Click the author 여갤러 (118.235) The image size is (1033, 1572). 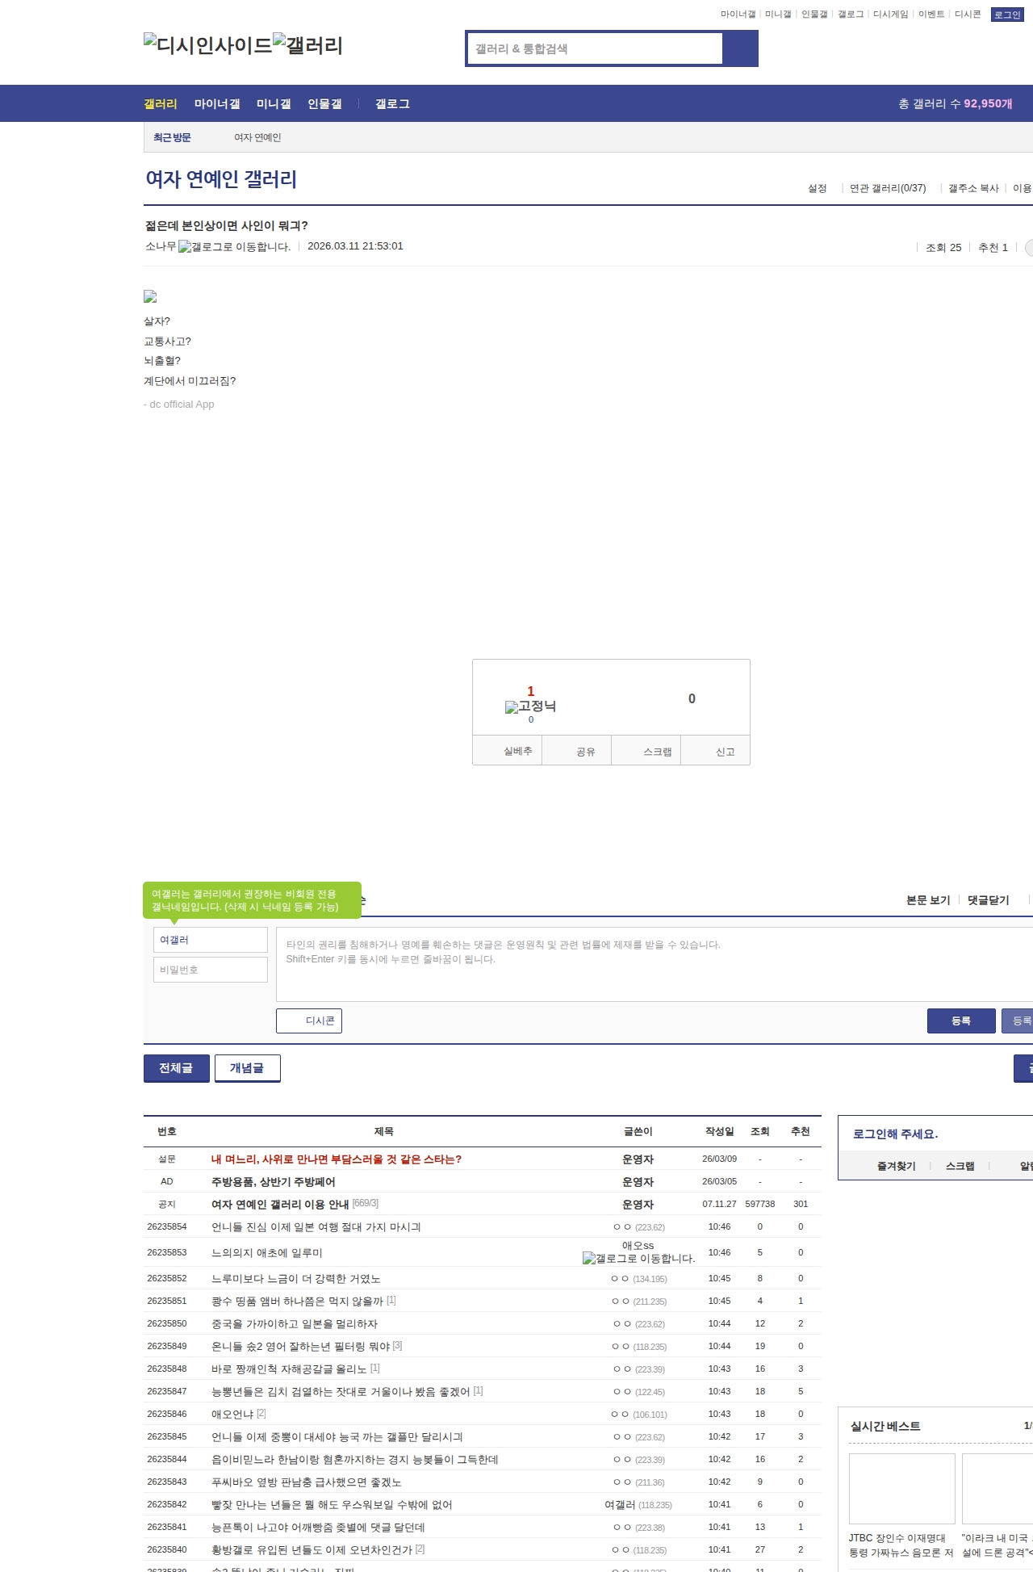(638, 1504)
